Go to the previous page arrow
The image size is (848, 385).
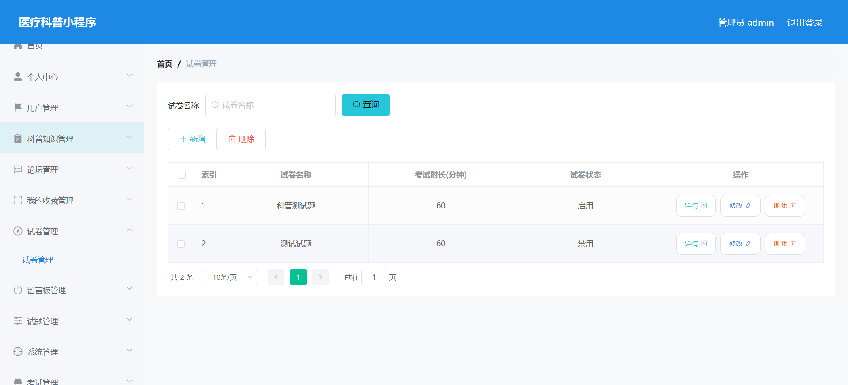(x=276, y=277)
